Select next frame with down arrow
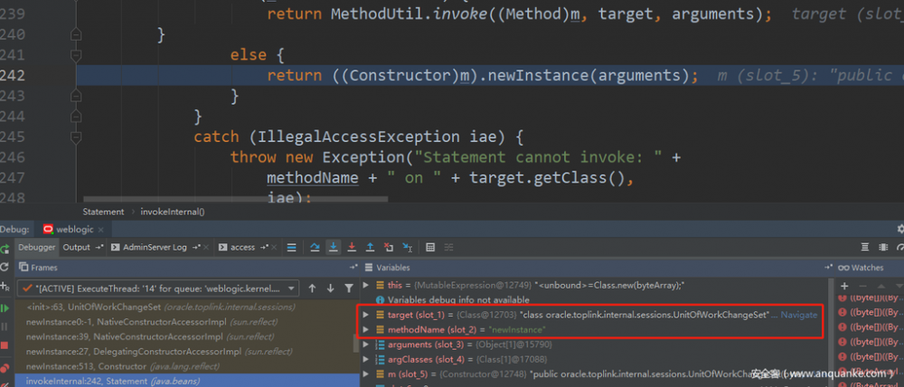The image size is (904, 387). pos(330,288)
